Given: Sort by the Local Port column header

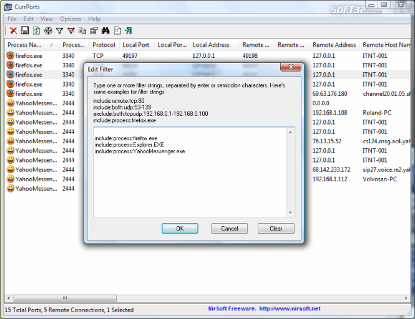Looking at the screenshot, I should point(137,45).
